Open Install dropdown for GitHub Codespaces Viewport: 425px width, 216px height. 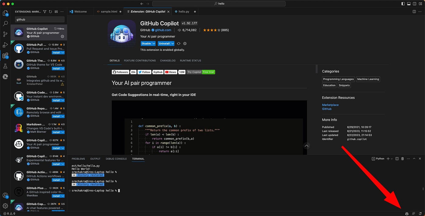tap(63, 100)
